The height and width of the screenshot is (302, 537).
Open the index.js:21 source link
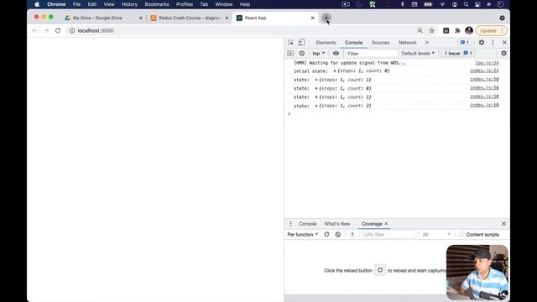tap(484, 70)
